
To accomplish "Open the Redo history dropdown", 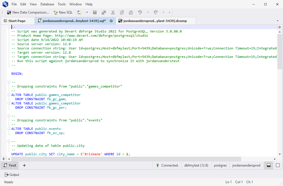I will (163, 12).
